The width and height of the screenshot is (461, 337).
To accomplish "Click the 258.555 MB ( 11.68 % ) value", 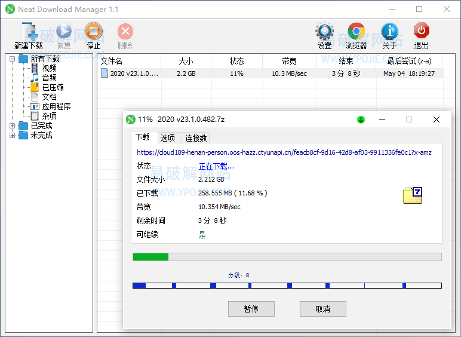I will pyautogui.click(x=232, y=193).
